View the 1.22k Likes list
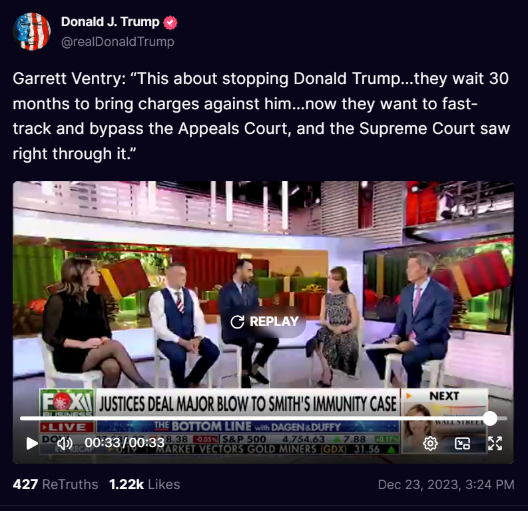 pyautogui.click(x=144, y=484)
